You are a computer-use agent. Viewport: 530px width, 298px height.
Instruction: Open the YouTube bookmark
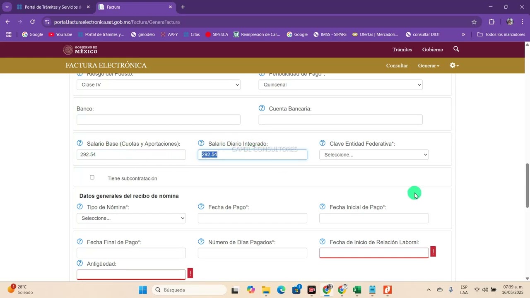point(60,34)
